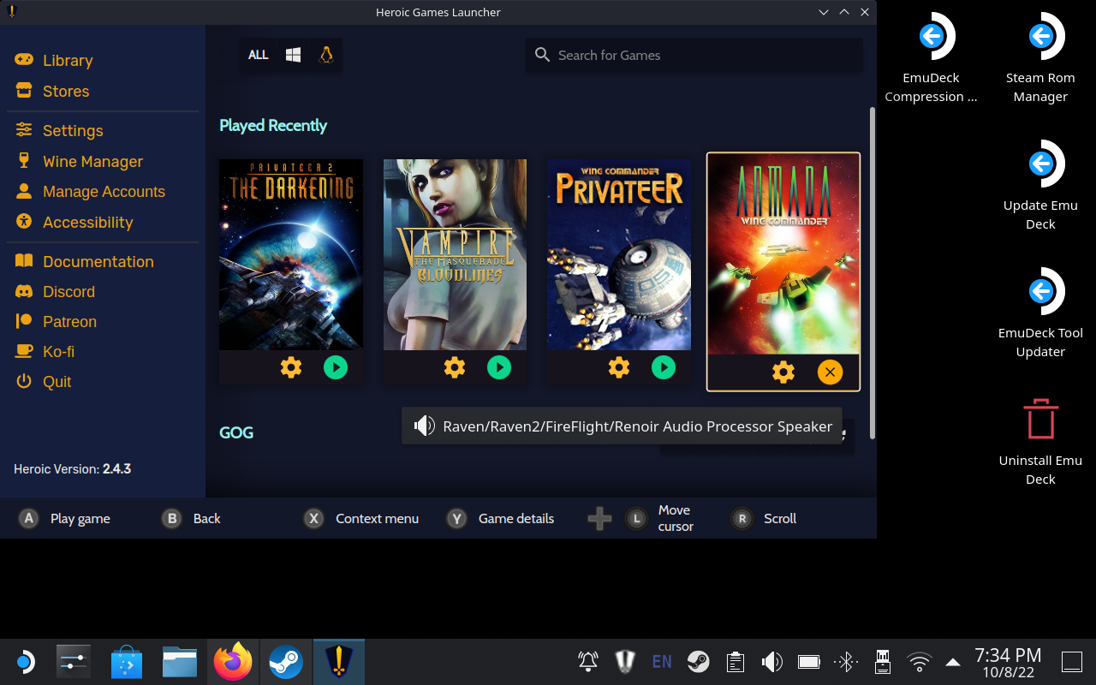Click Heroic launcher taskbar entry
The width and height of the screenshot is (1096, 685).
(x=339, y=662)
